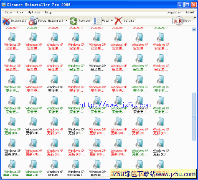Open the Force Uninstall dropdown arrow
Viewport: 198px width, 180px height.
point(66,21)
